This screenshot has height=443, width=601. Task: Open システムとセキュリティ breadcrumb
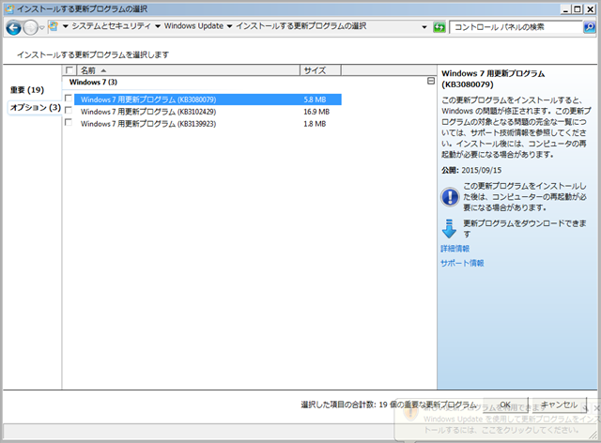(111, 26)
